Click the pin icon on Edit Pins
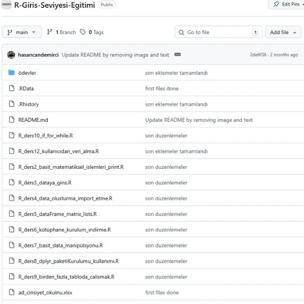The width and height of the screenshot is (304, 304). [x=276, y=4]
